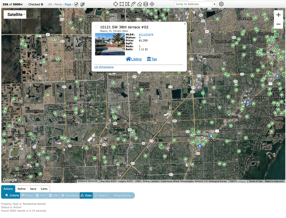Select the rectangle draw tool
286x218 pixels.
coord(122,4)
